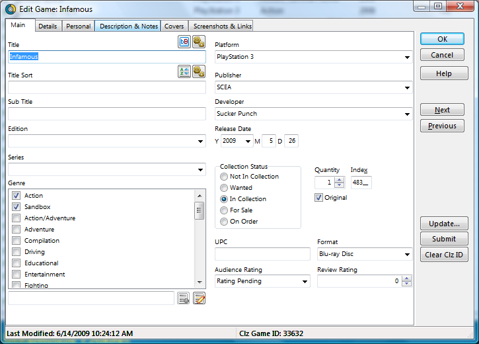
Task: Go to the Next game
Action: pos(443,110)
